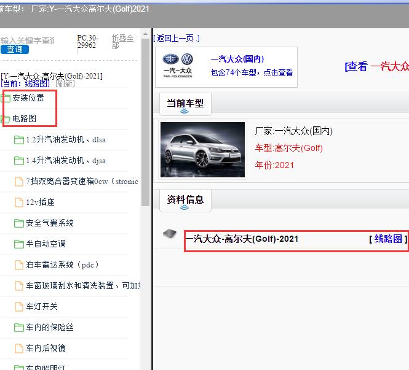This screenshot has width=409, height=370.
Task: Click the 泊车雷达系统 document icon
Action: 19,265
